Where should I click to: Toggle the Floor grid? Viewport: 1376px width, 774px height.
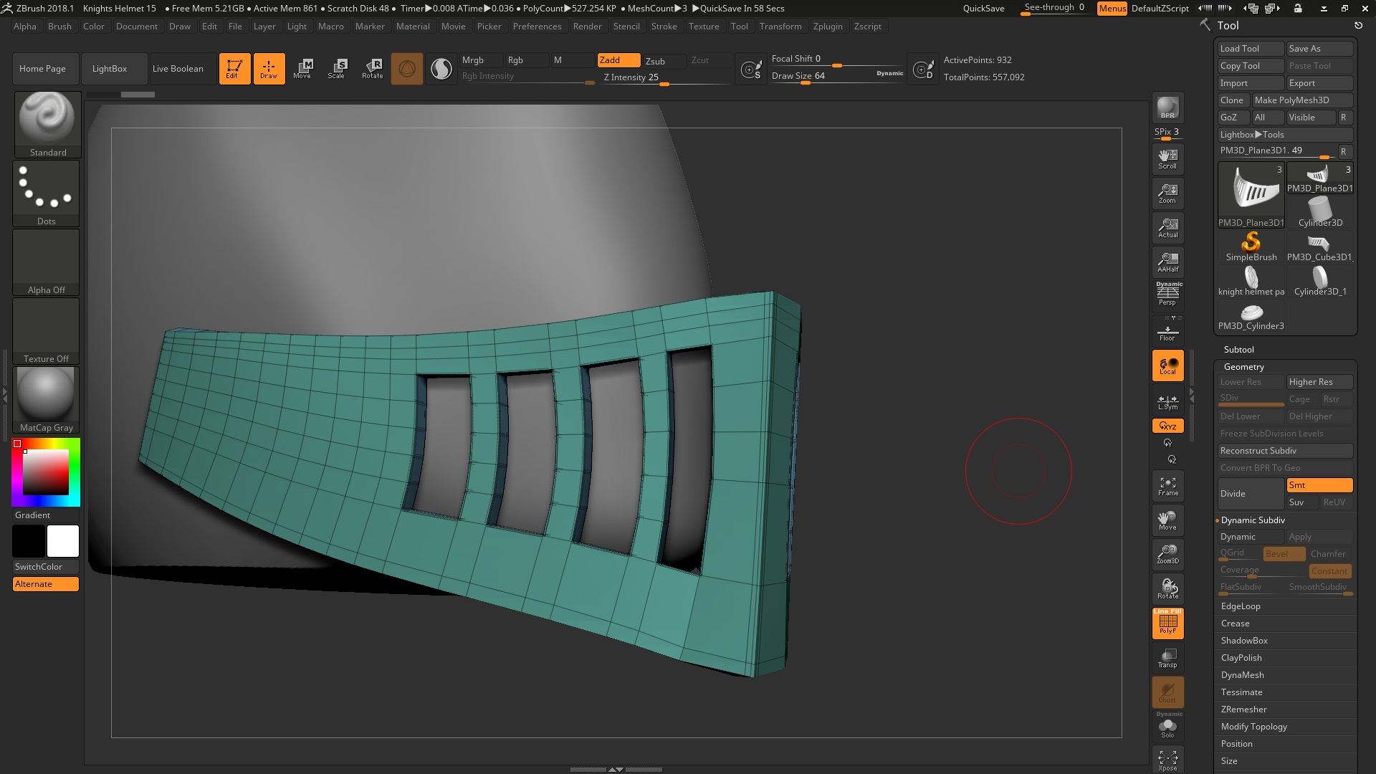(1167, 333)
